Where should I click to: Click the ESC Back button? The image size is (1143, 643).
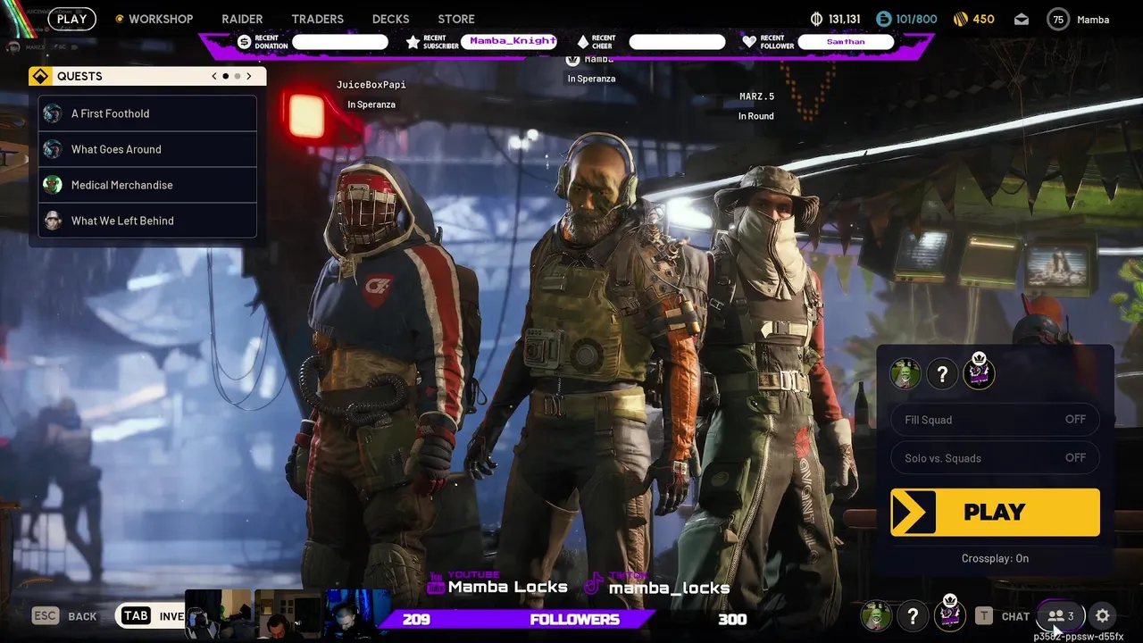click(x=64, y=616)
